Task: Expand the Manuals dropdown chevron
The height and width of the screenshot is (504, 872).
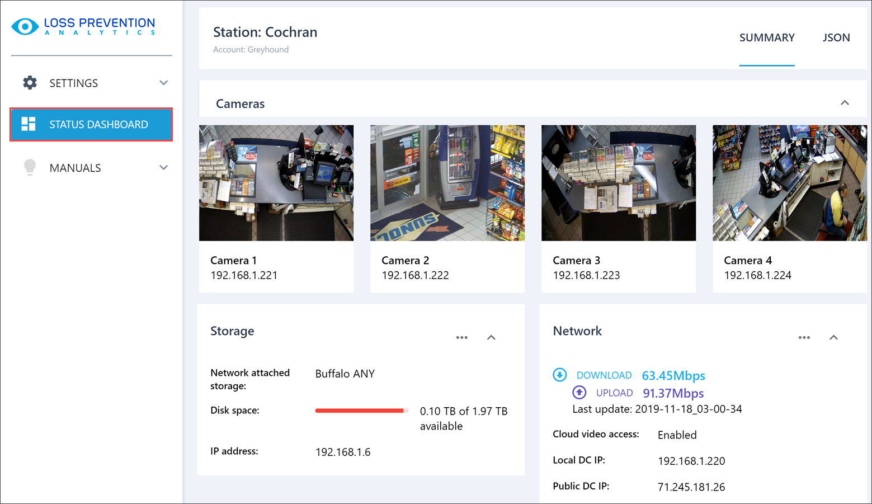Action: coord(163,168)
